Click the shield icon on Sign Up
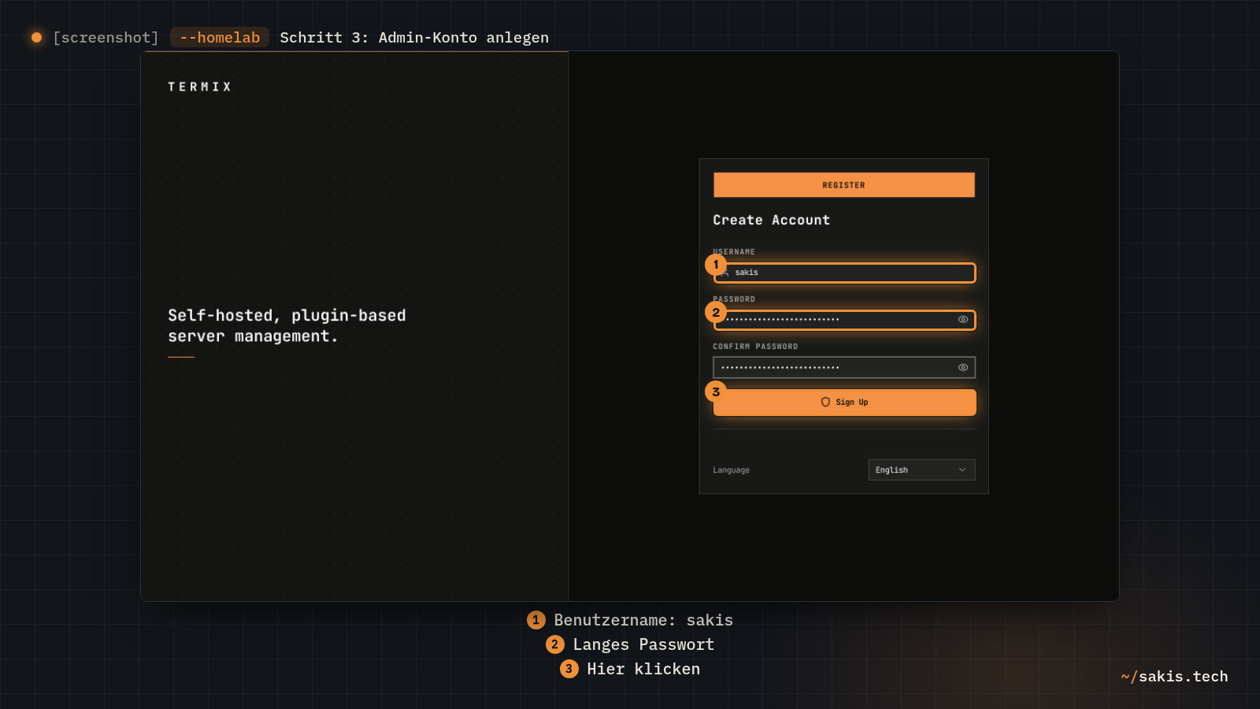Viewport: 1260px width, 709px height. click(x=825, y=402)
